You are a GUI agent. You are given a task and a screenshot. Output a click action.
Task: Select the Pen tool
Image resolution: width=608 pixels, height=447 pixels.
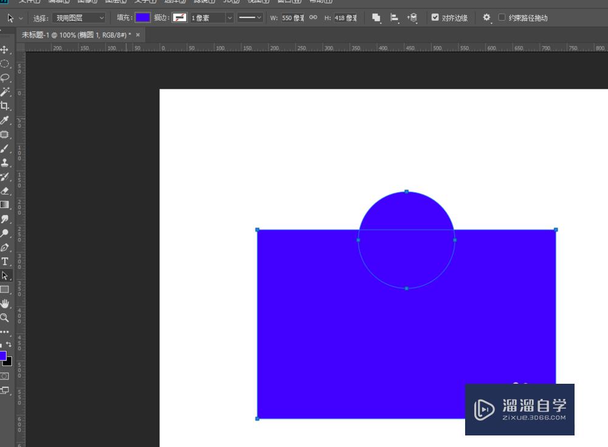click(x=5, y=247)
